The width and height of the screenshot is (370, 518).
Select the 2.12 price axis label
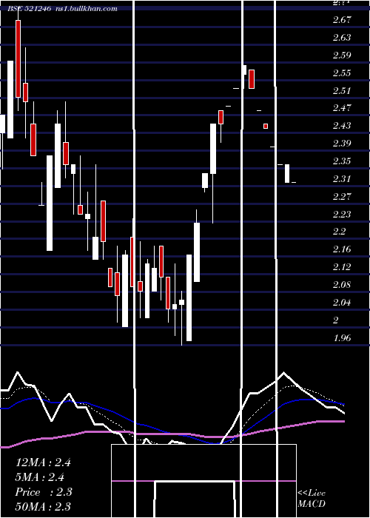(342, 267)
